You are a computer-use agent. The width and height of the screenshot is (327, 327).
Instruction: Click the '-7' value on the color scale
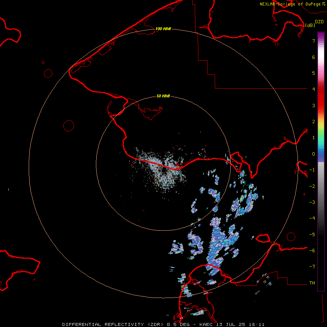coord(312,267)
